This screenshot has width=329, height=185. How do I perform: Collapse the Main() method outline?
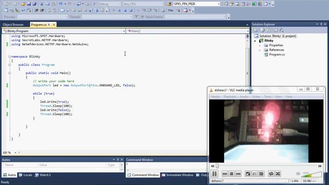[9, 73]
